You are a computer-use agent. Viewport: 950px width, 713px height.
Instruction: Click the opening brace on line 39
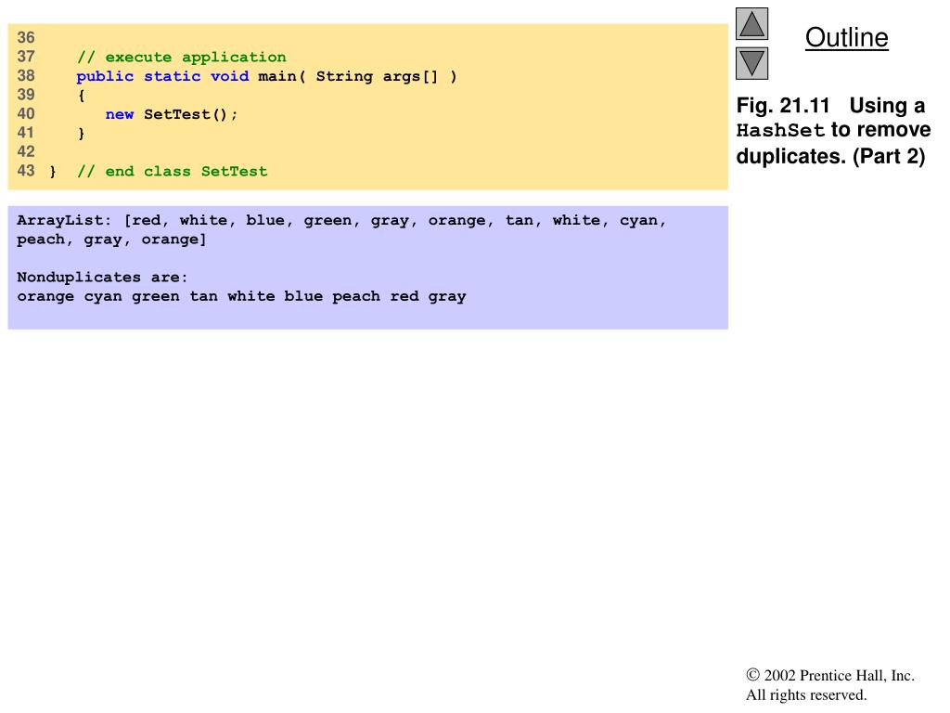pos(82,96)
